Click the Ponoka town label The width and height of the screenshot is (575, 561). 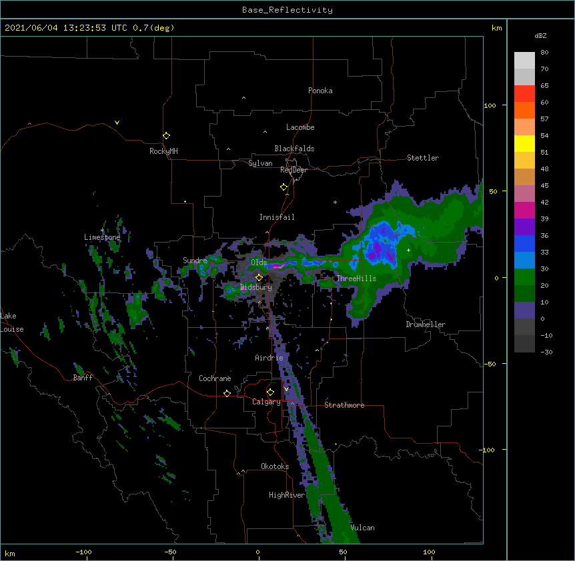[320, 91]
